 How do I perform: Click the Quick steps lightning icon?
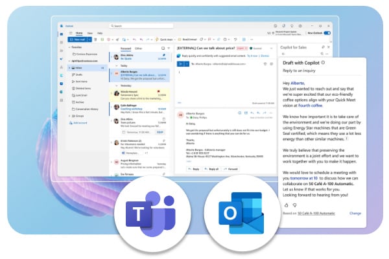pos(157,39)
